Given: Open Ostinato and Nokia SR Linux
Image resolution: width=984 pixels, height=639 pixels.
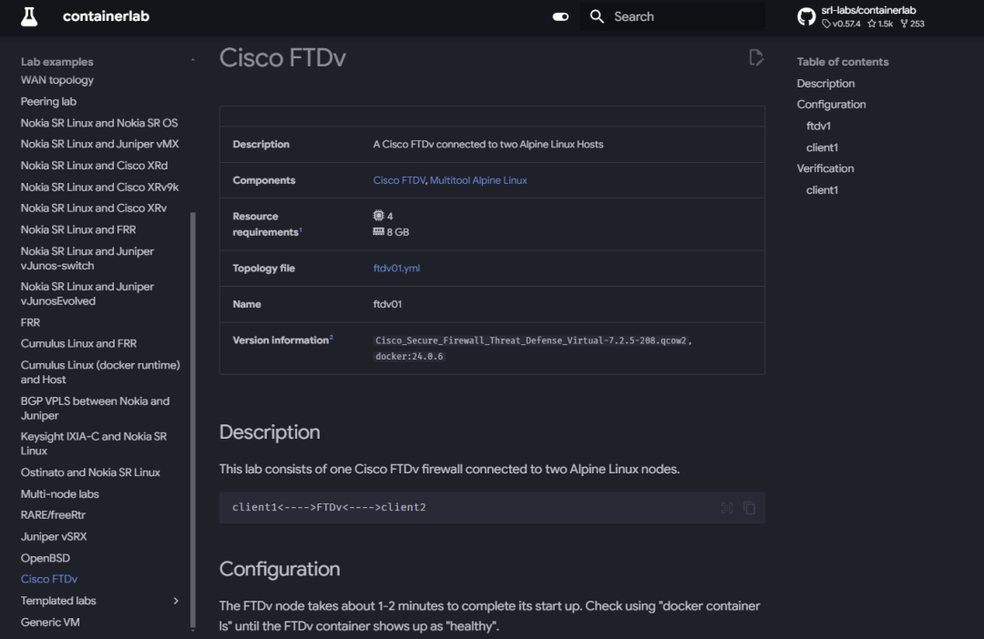Looking at the screenshot, I should click(90, 472).
